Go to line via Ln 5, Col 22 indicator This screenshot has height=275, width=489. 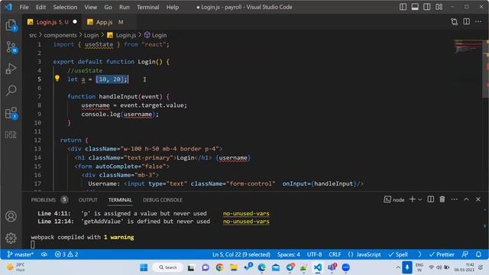click(241, 254)
